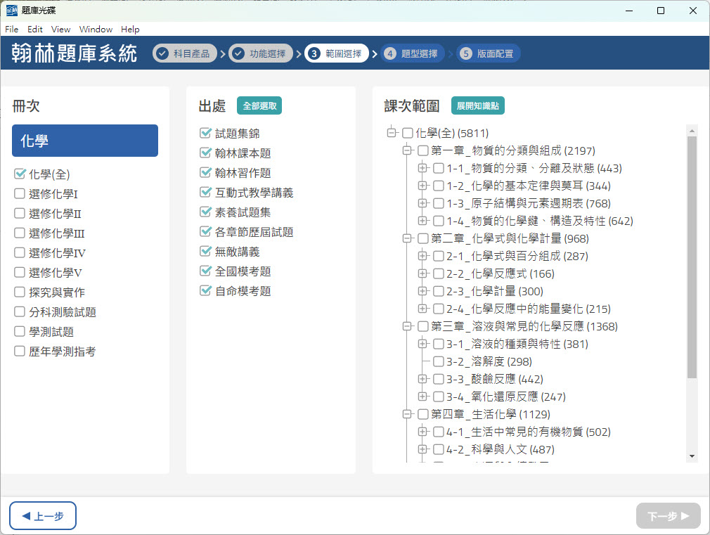This screenshot has width=710, height=535.
Task: Uncheck the 翰林課本題 source checkbox
Action: click(205, 153)
